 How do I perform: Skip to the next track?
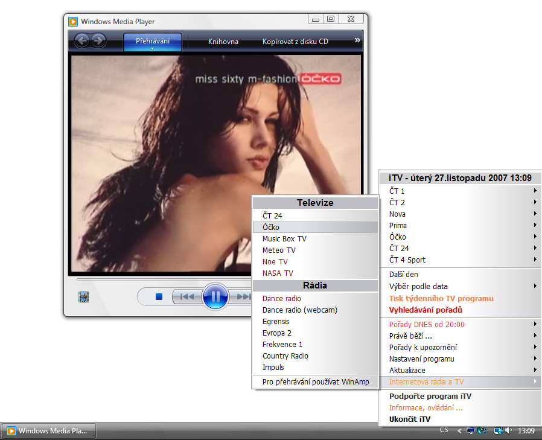click(243, 296)
